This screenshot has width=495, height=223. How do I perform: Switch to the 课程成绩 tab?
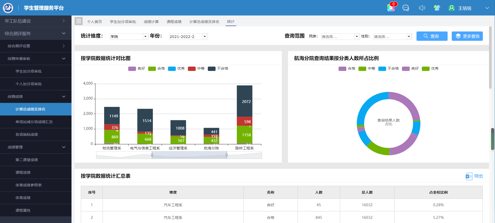click(x=174, y=22)
